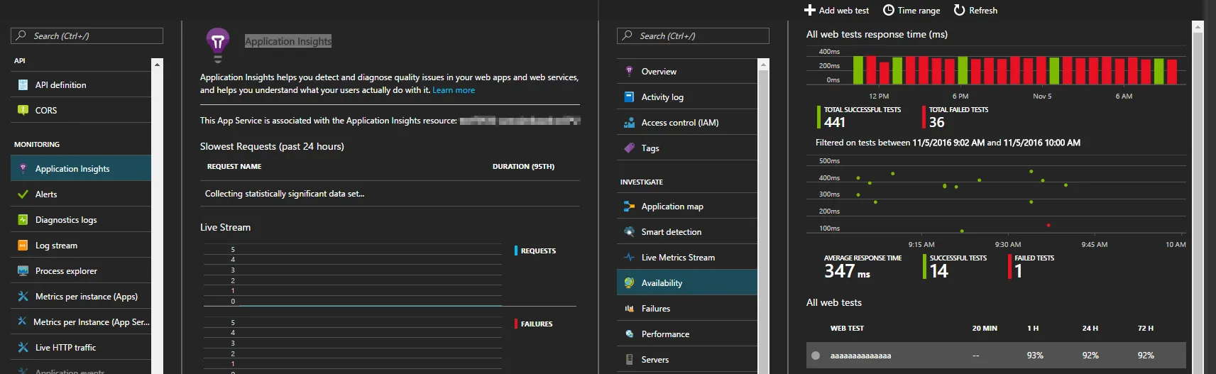Click the Live HTTP traffic icon

(23, 348)
